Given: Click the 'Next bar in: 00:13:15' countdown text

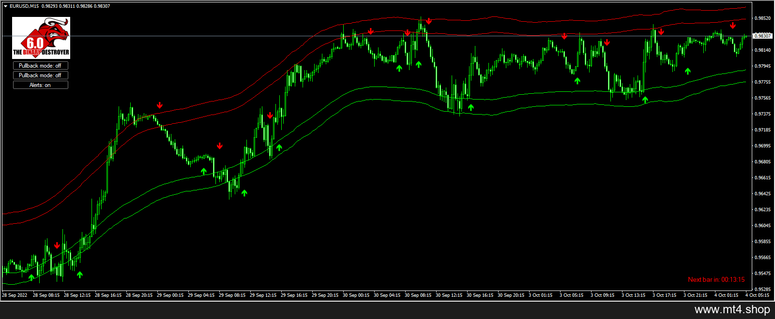Looking at the screenshot, I should 716,279.
